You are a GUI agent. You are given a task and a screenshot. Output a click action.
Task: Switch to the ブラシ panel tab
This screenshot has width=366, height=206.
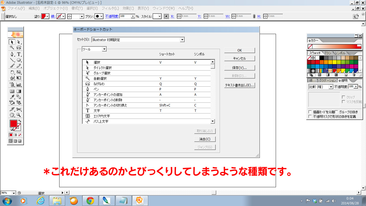click(327, 53)
